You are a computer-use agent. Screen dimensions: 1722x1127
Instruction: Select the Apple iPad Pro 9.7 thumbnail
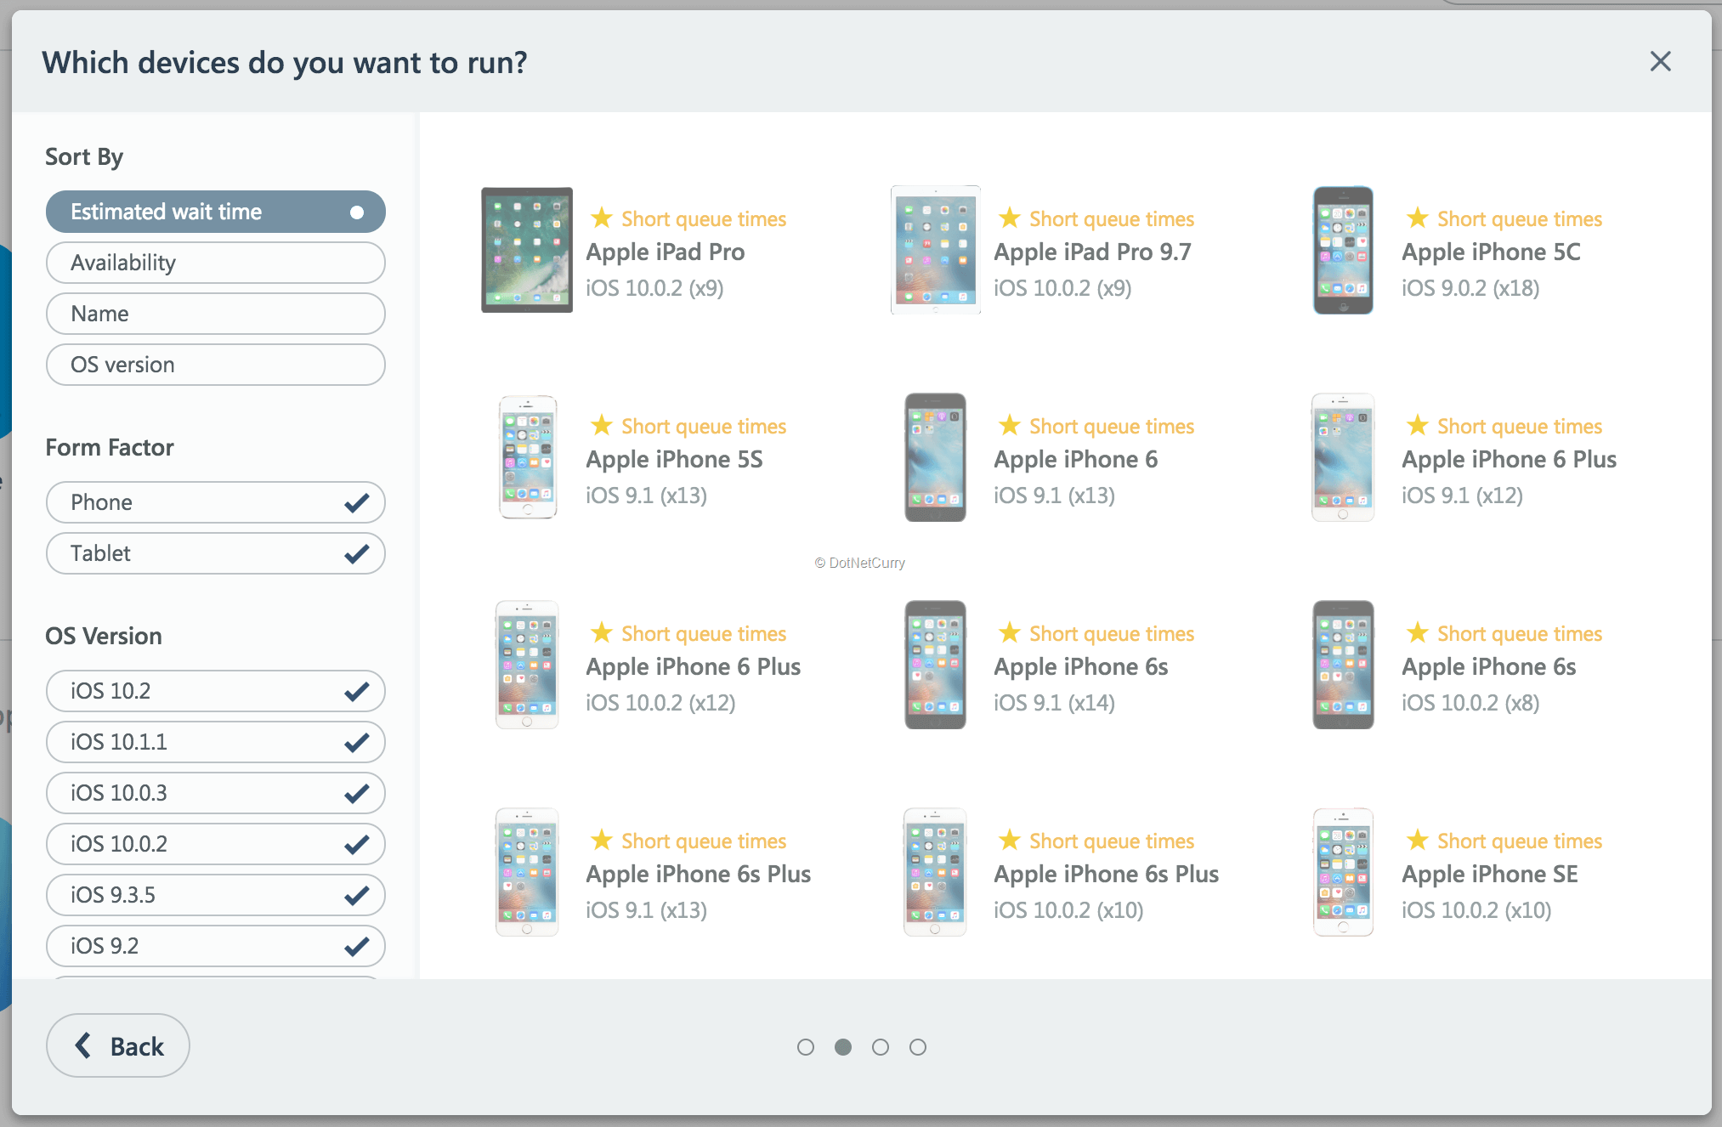[935, 250]
